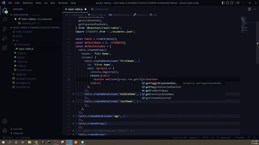Open the notifications bell in status bar

255,137
